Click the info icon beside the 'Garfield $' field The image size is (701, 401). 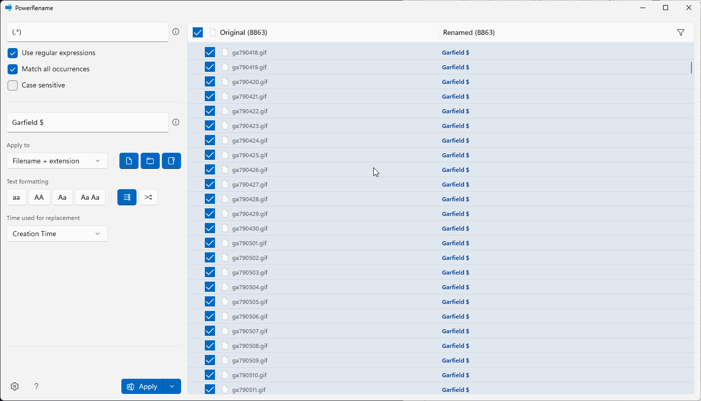click(x=176, y=122)
